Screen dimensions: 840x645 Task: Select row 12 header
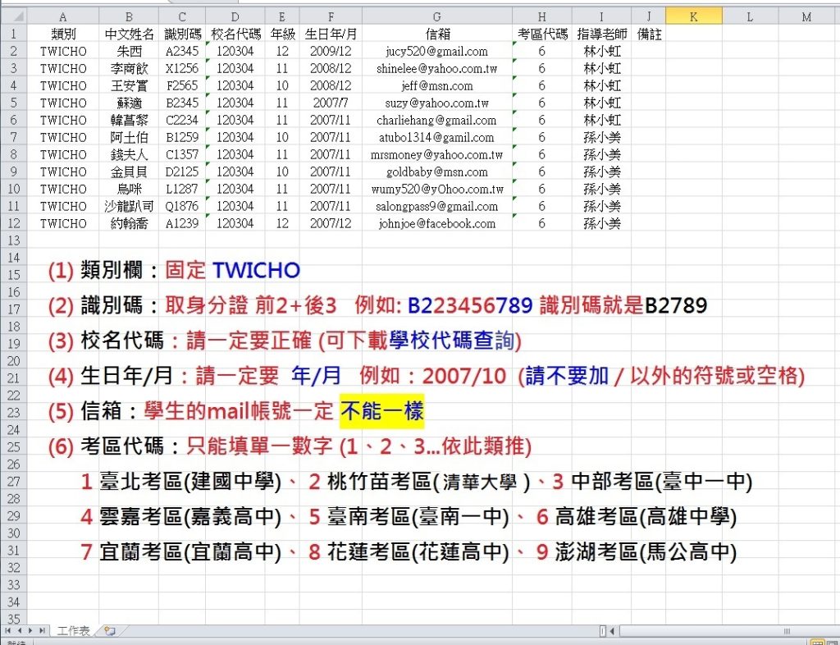[x=13, y=223]
